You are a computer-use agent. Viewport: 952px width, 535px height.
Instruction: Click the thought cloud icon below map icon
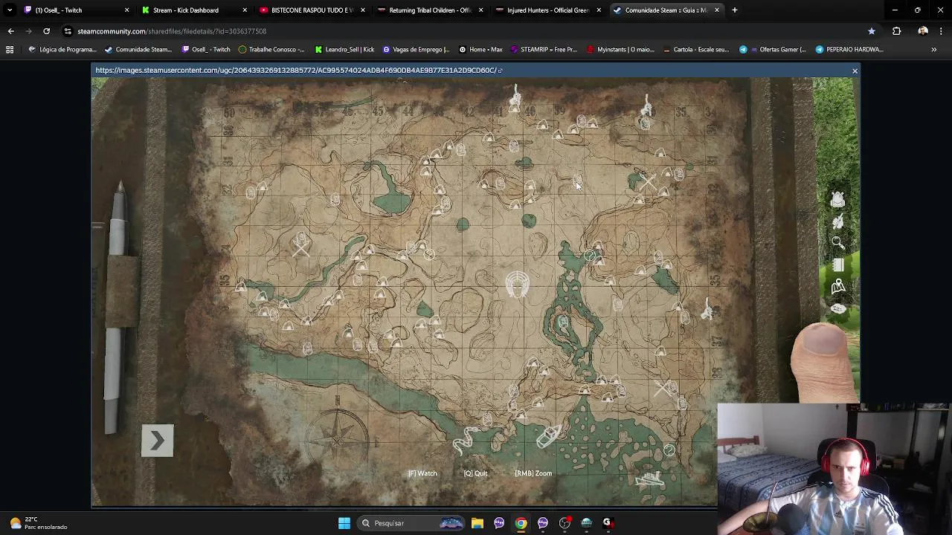837,308
